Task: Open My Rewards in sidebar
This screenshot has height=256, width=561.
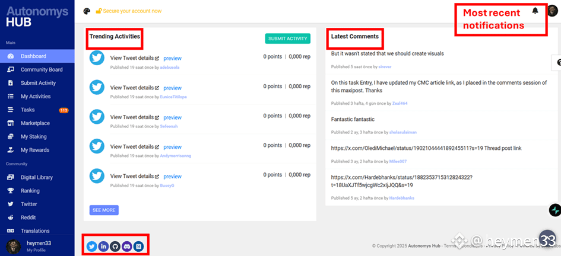Action: tap(37, 150)
